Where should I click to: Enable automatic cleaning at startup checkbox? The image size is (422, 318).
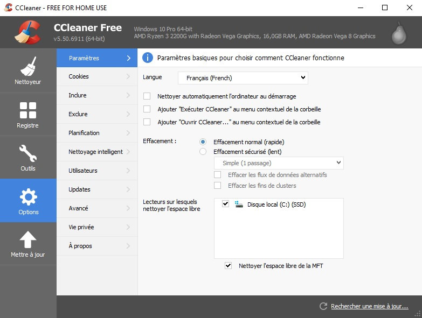(147, 96)
